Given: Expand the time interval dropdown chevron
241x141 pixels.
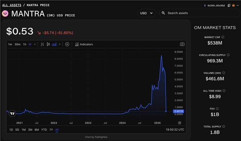Looking at the screenshot, I should [35, 44].
